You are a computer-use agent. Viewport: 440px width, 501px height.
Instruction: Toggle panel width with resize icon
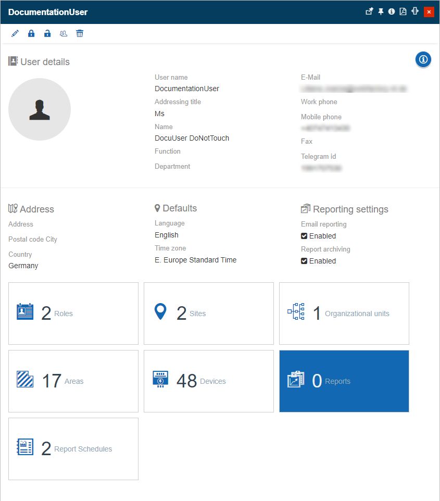(415, 11)
